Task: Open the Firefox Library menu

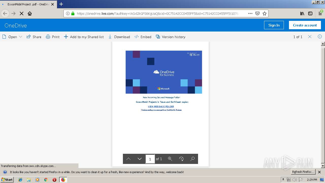Action: [x=302, y=13]
